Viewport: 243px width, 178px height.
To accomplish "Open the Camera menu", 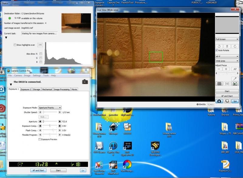I will click(18, 75).
